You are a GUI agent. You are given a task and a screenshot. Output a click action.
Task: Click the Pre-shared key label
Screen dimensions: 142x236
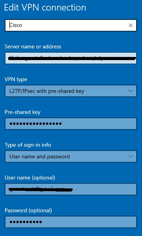(x=23, y=112)
